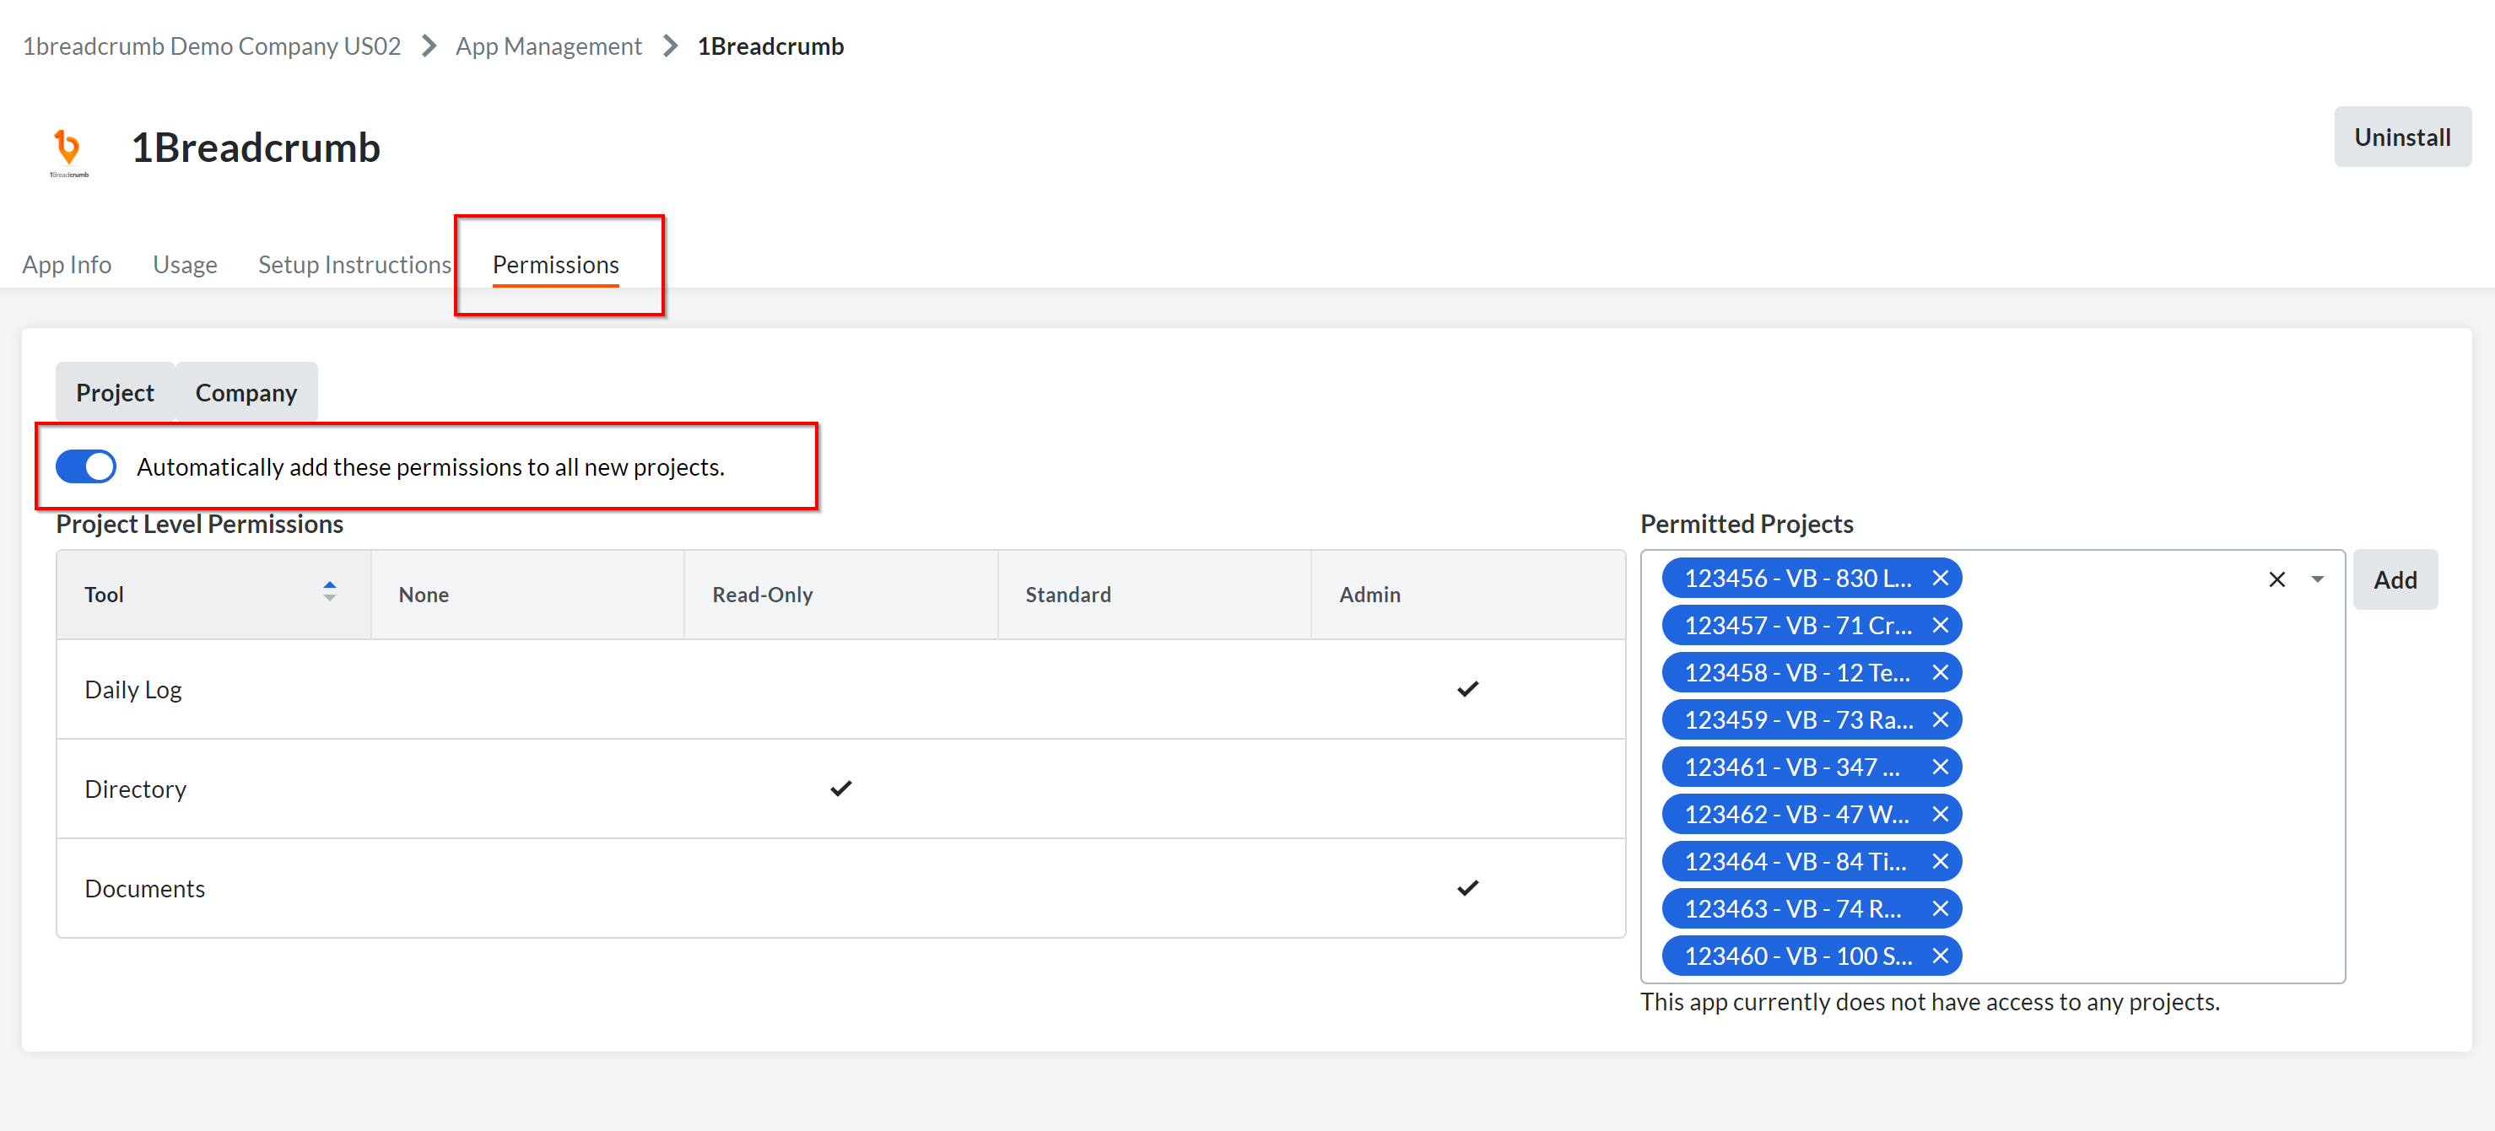
Task: Remove project 123457 - VB - 71 chip
Action: click(x=1940, y=626)
